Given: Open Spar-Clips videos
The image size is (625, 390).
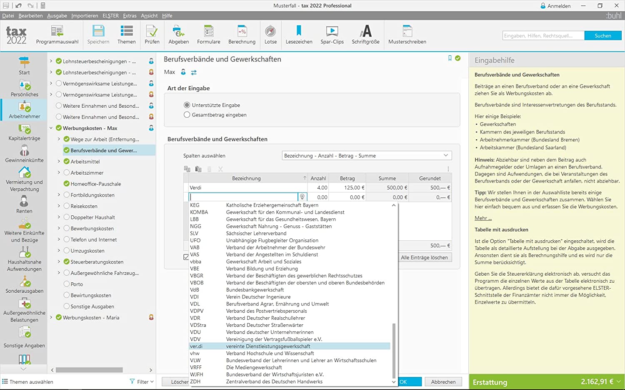Looking at the screenshot, I should click(x=332, y=34).
